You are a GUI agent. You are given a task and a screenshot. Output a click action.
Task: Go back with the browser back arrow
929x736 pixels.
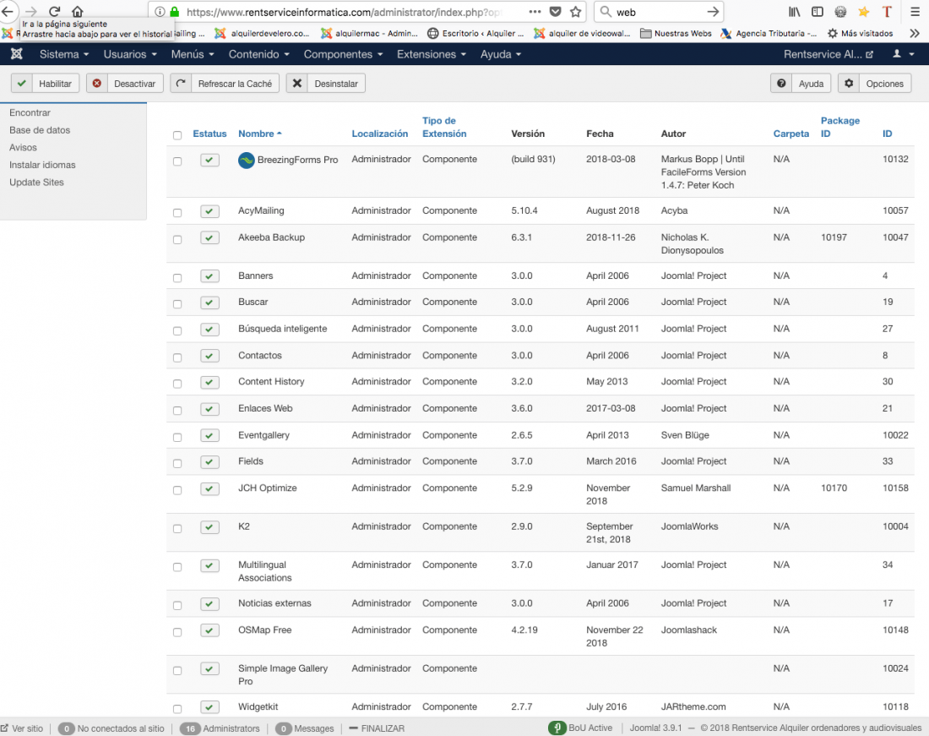(7, 11)
